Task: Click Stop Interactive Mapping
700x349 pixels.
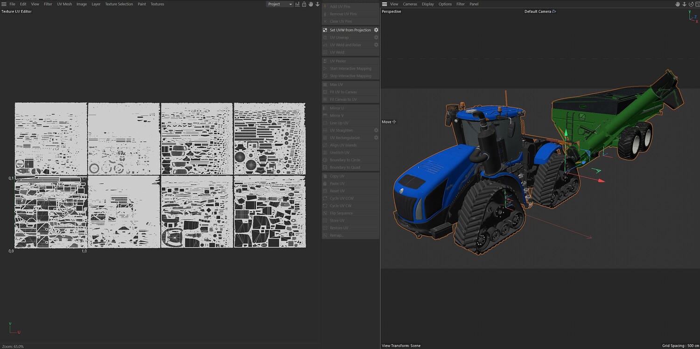Action: pyautogui.click(x=350, y=76)
